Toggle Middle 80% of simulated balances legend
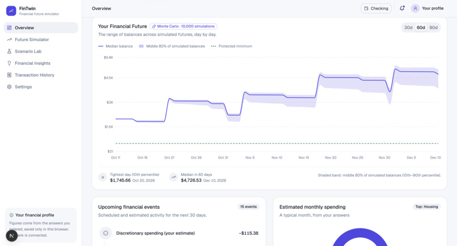 coord(172,46)
